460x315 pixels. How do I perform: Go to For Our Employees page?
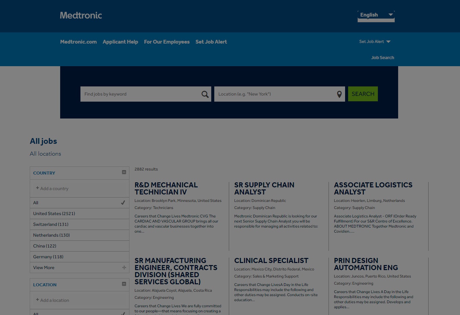(167, 42)
